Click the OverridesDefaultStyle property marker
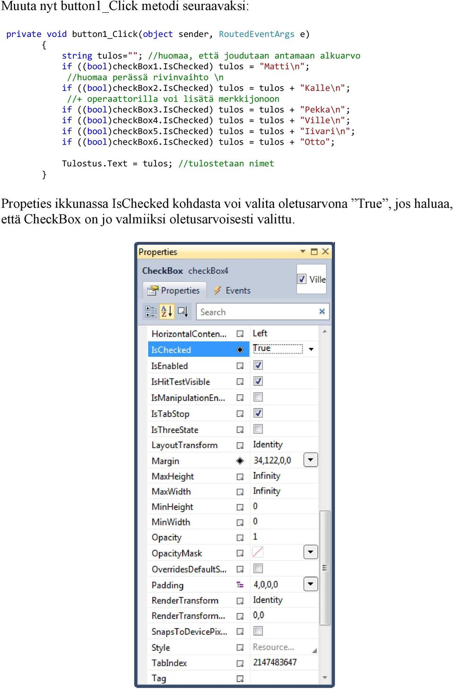Screen dimensions: 454x690 (x=240, y=569)
